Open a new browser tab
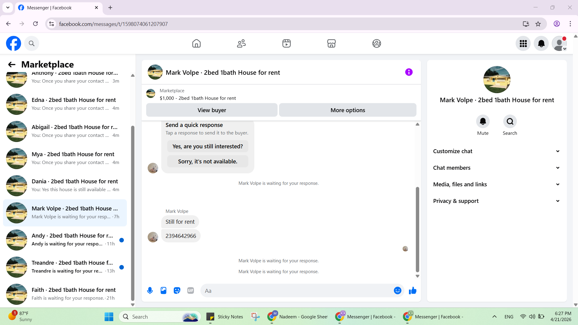 tap(110, 8)
